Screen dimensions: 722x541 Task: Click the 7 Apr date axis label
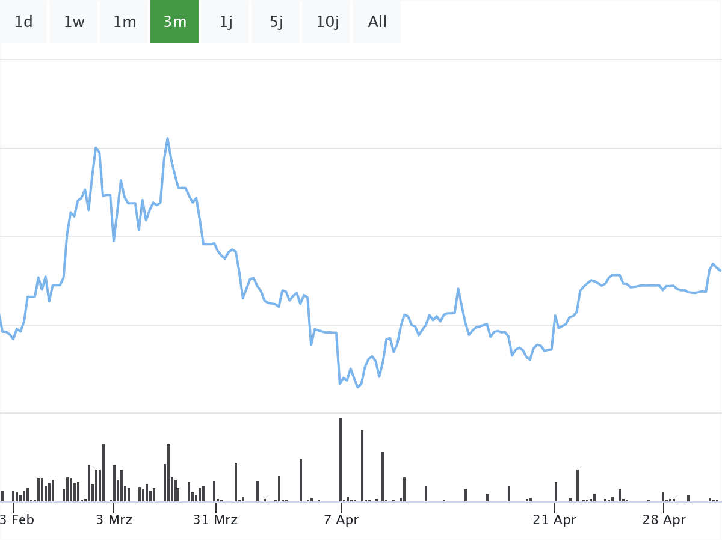pos(341,519)
